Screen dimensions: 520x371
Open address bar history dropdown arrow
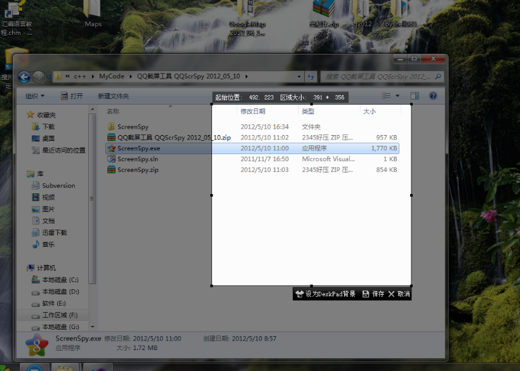299,77
